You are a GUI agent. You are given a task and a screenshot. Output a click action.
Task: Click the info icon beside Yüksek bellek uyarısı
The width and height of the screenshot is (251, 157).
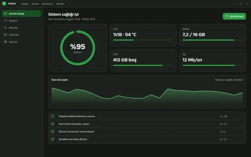click(53, 116)
